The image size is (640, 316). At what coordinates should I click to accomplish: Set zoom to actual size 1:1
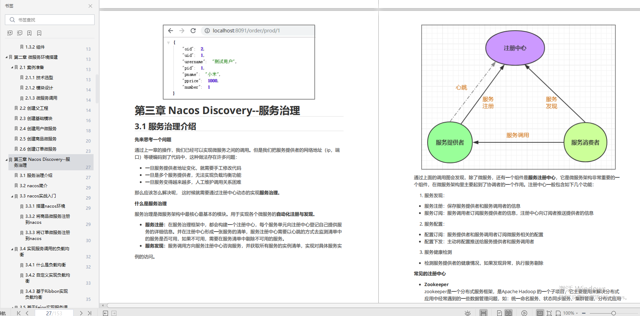(540, 313)
